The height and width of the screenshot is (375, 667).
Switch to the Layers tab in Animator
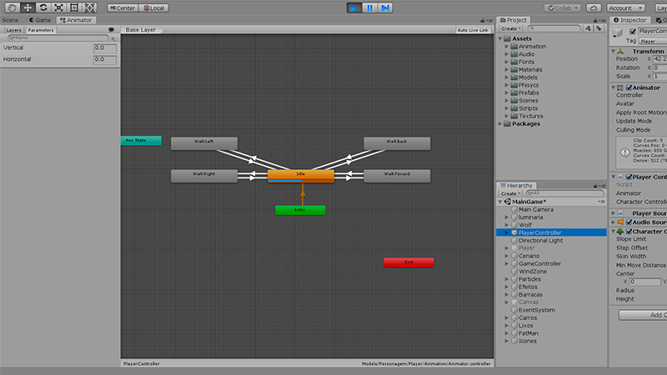pyautogui.click(x=13, y=30)
